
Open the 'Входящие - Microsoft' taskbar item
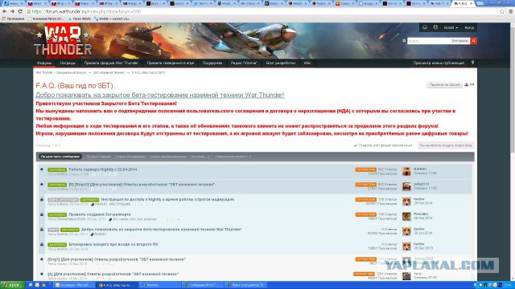pos(75,285)
